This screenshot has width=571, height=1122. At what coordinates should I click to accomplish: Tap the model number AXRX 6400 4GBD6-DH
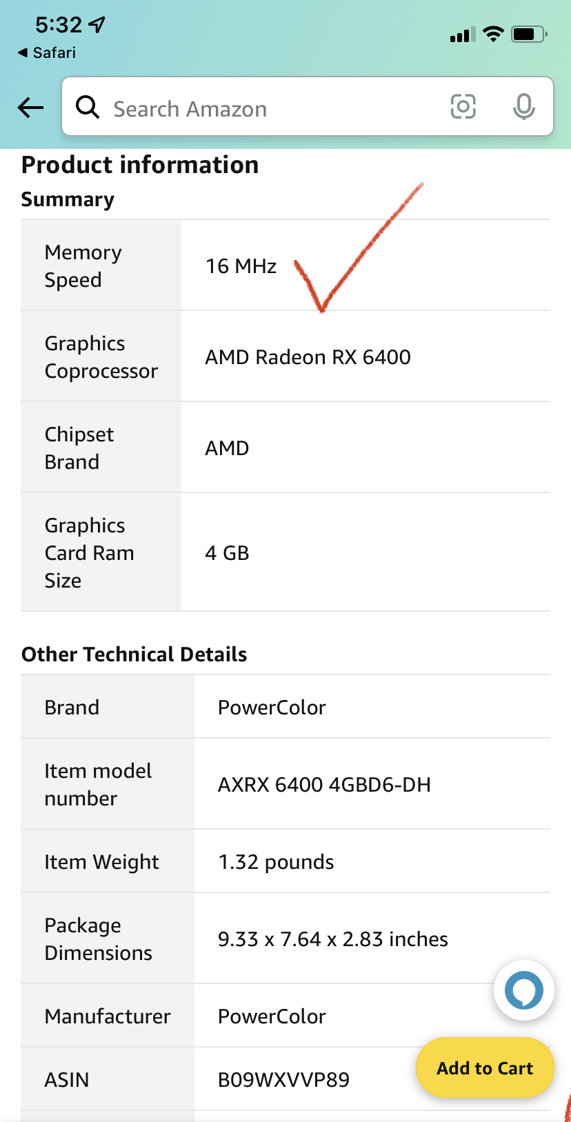[324, 785]
